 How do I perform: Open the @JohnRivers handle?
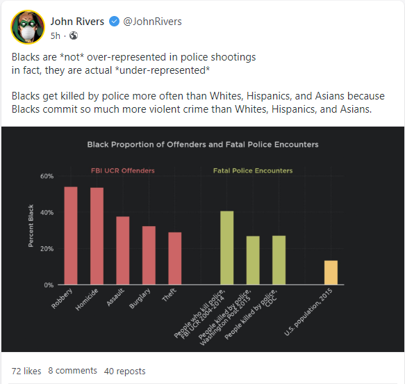tap(152, 22)
